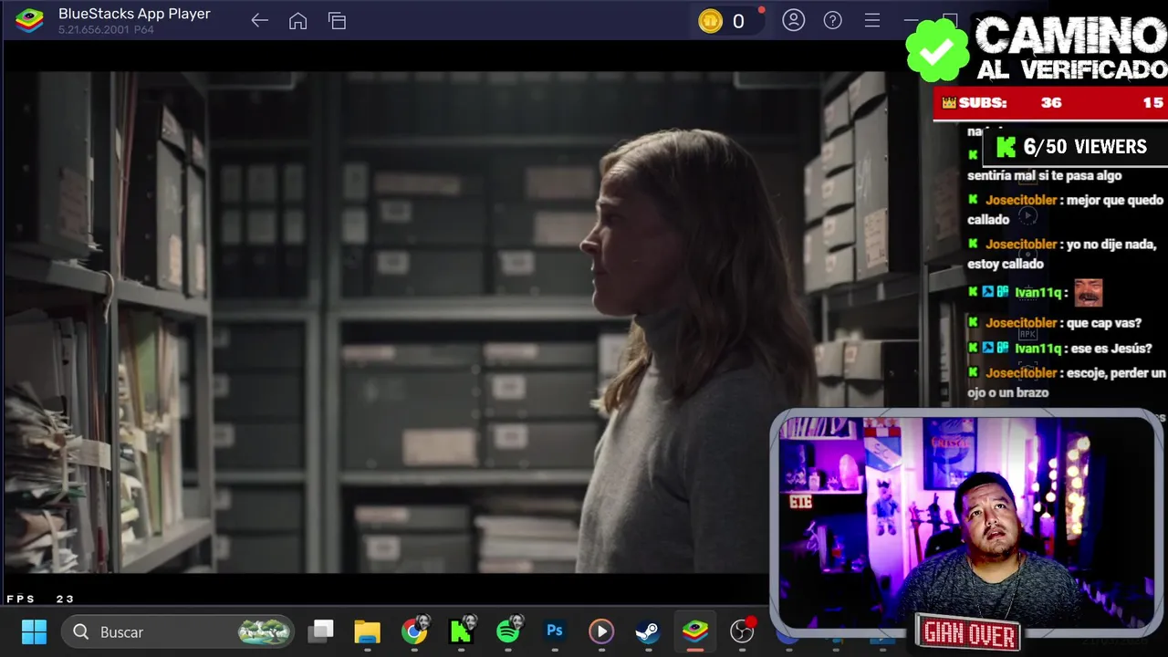The width and height of the screenshot is (1168, 657).
Task: Click the search highlight image in Buscar box
Action: [x=265, y=631]
